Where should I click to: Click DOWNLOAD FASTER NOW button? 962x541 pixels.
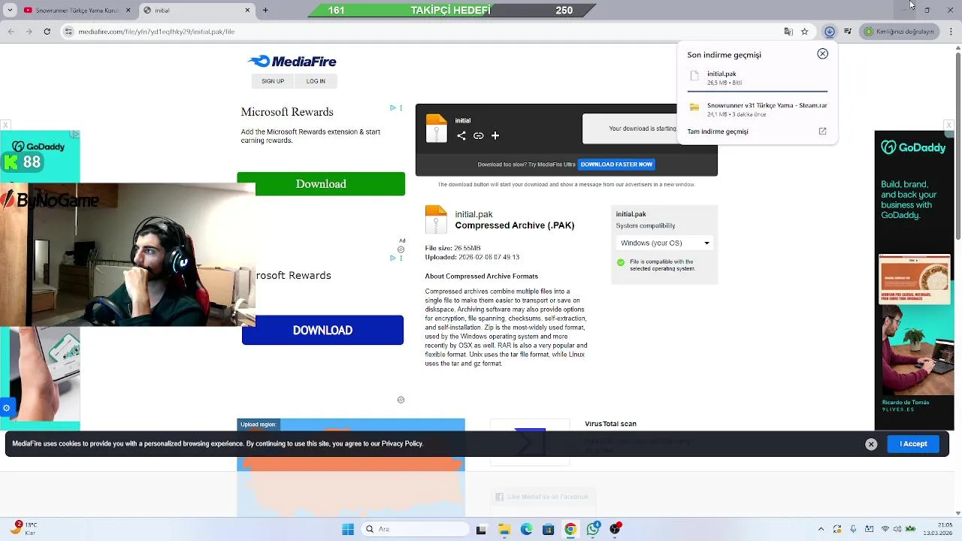(x=616, y=165)
